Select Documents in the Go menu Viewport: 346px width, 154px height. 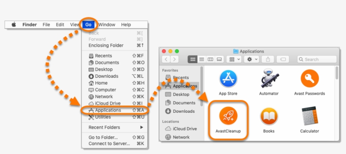click(x=114, y=62)
